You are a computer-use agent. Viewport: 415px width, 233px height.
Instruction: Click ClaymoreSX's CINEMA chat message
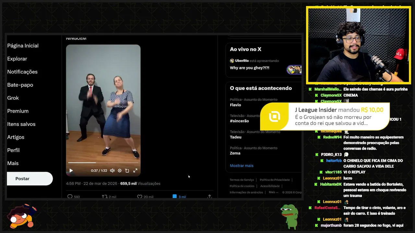(x=350, y=95)
